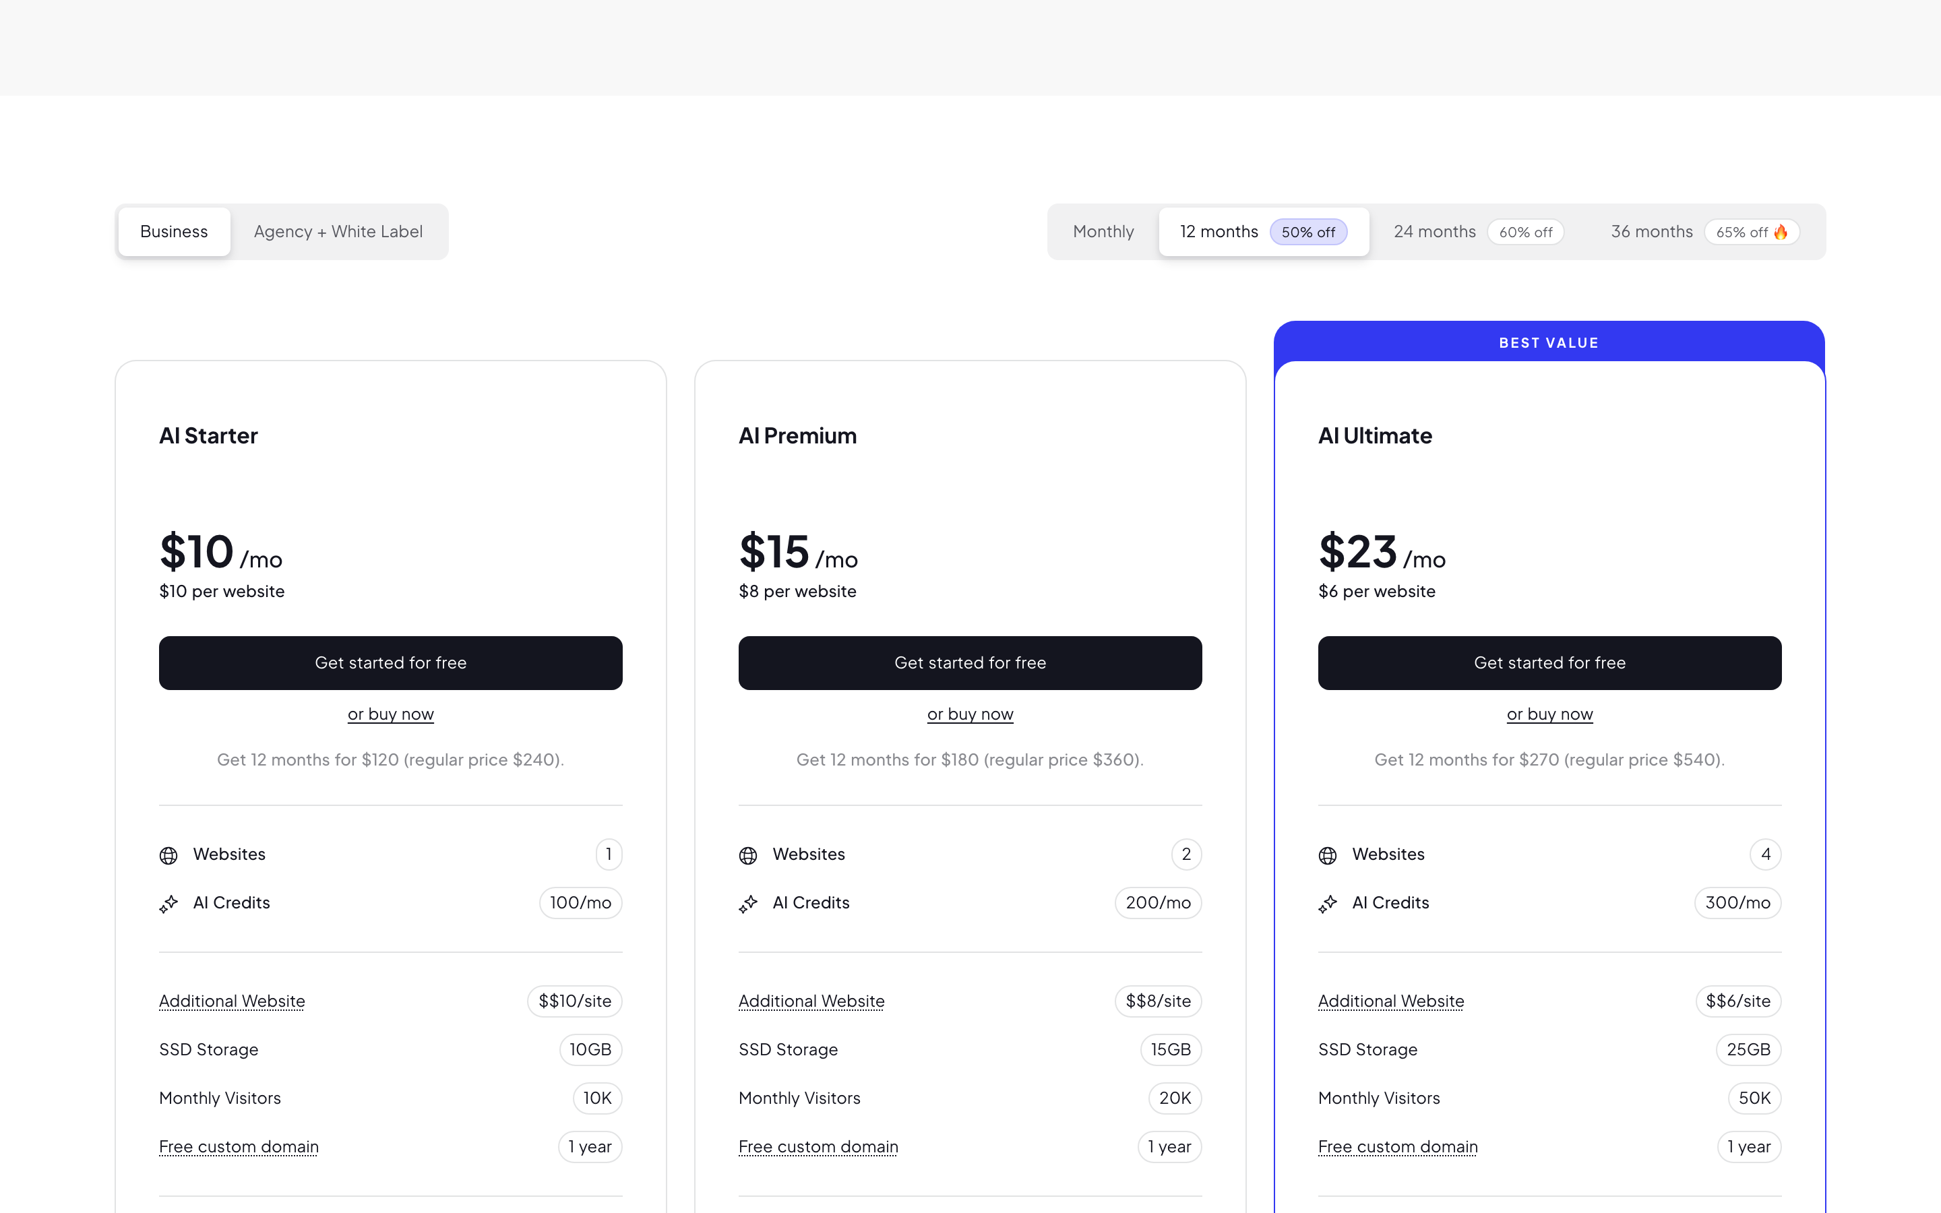Click the sparkle AI Credits icon in AI Starter
Viewport: 1941px width, 1213px height.
click(168, 904)
